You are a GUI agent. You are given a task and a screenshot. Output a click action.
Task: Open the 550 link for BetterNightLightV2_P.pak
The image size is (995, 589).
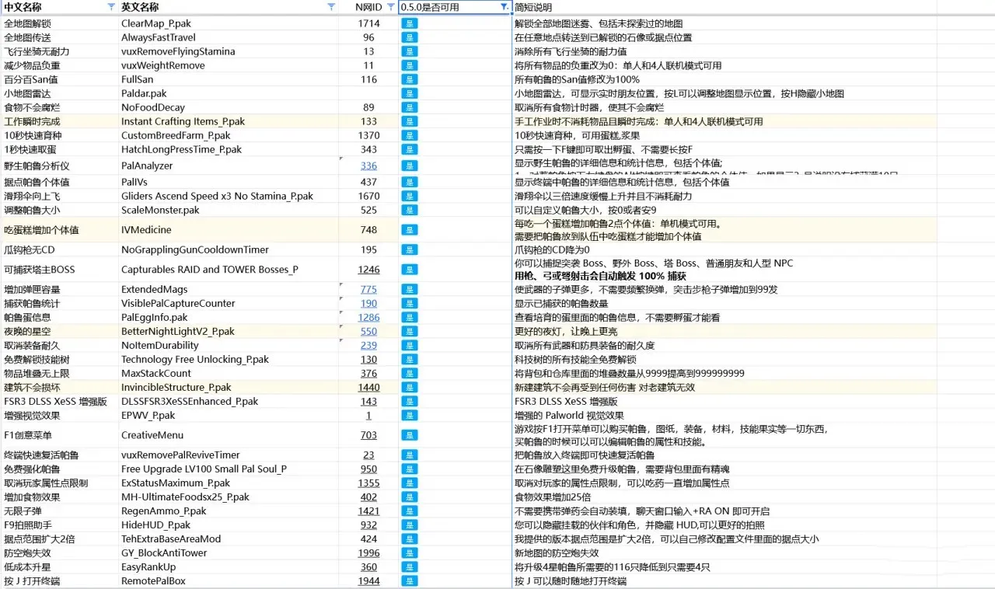[x=368, y=331]
